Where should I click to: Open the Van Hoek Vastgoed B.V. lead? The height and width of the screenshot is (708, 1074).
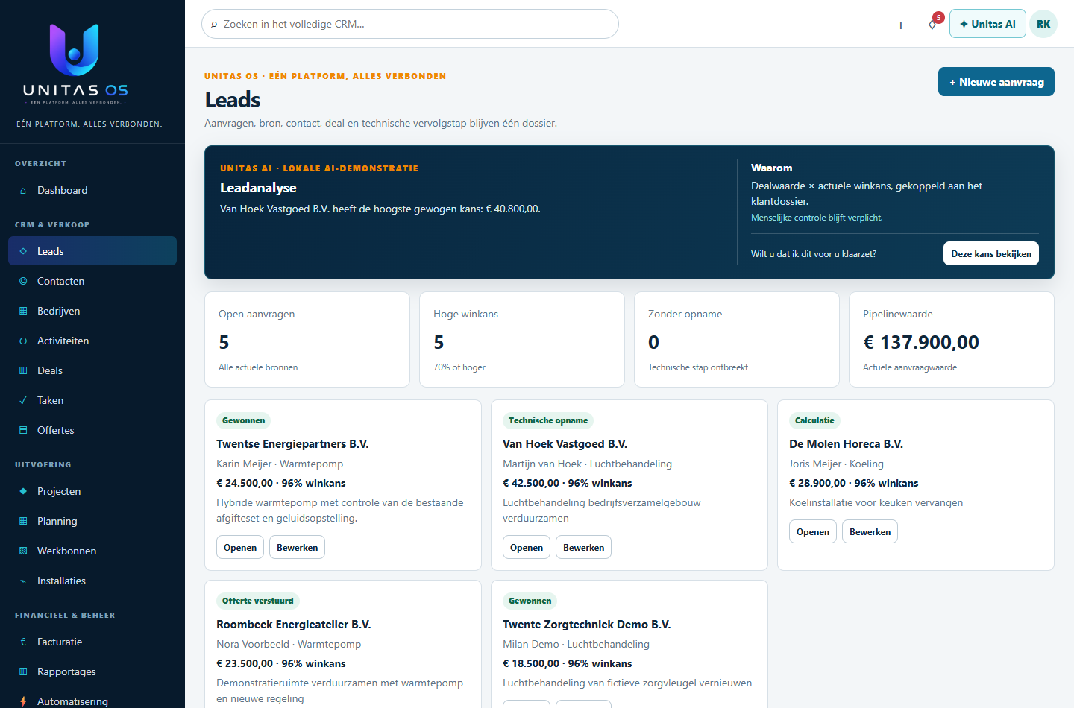coord(527,547)
